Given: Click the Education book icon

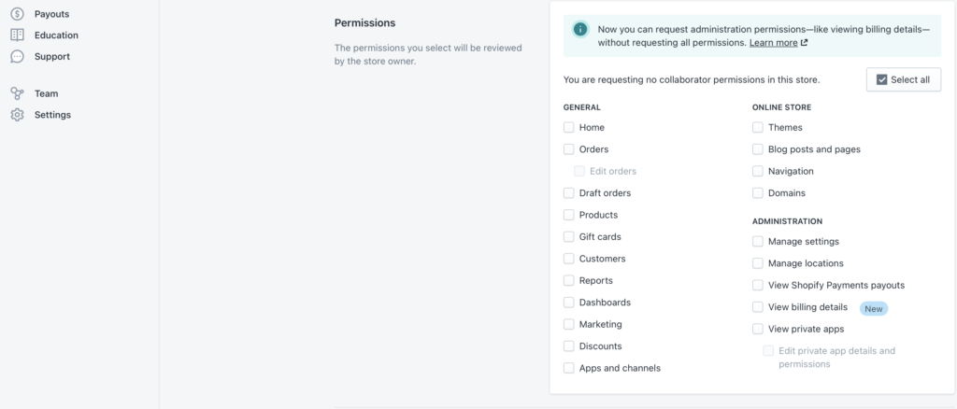Looking at the screenshot, I should point(17,35).
